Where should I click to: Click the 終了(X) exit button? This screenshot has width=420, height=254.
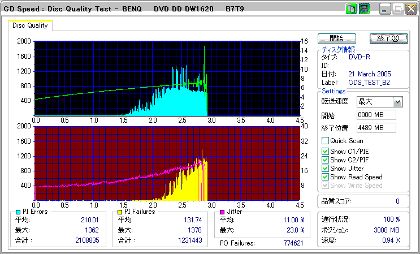pyautogui.click(x=389, y=38)
